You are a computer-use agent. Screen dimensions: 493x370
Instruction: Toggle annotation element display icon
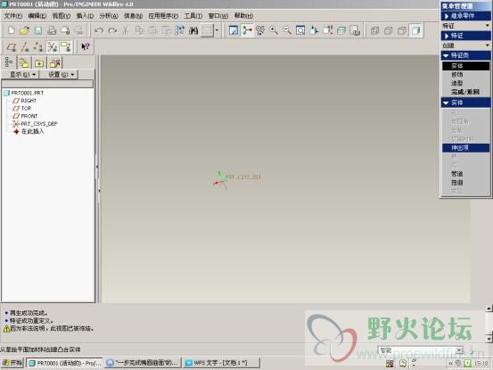click(65, 47)
